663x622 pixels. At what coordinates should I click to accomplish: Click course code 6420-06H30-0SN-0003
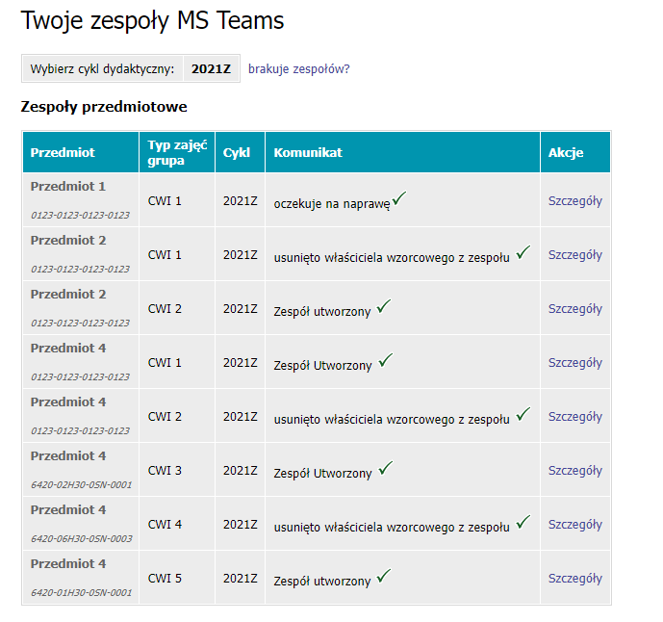(x=81, y=538)
